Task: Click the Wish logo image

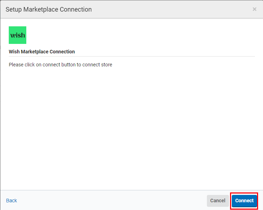Action: coord(18,35)
